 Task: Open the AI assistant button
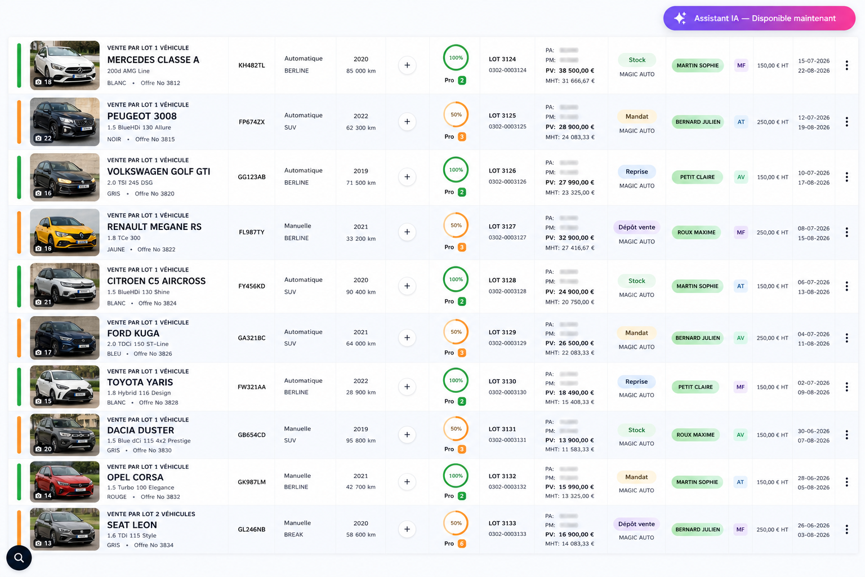click(759, 18)
